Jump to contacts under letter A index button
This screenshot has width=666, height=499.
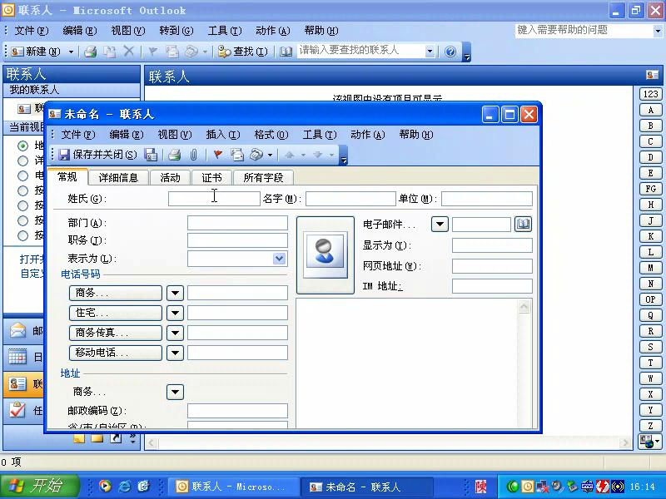pos(650,110)
